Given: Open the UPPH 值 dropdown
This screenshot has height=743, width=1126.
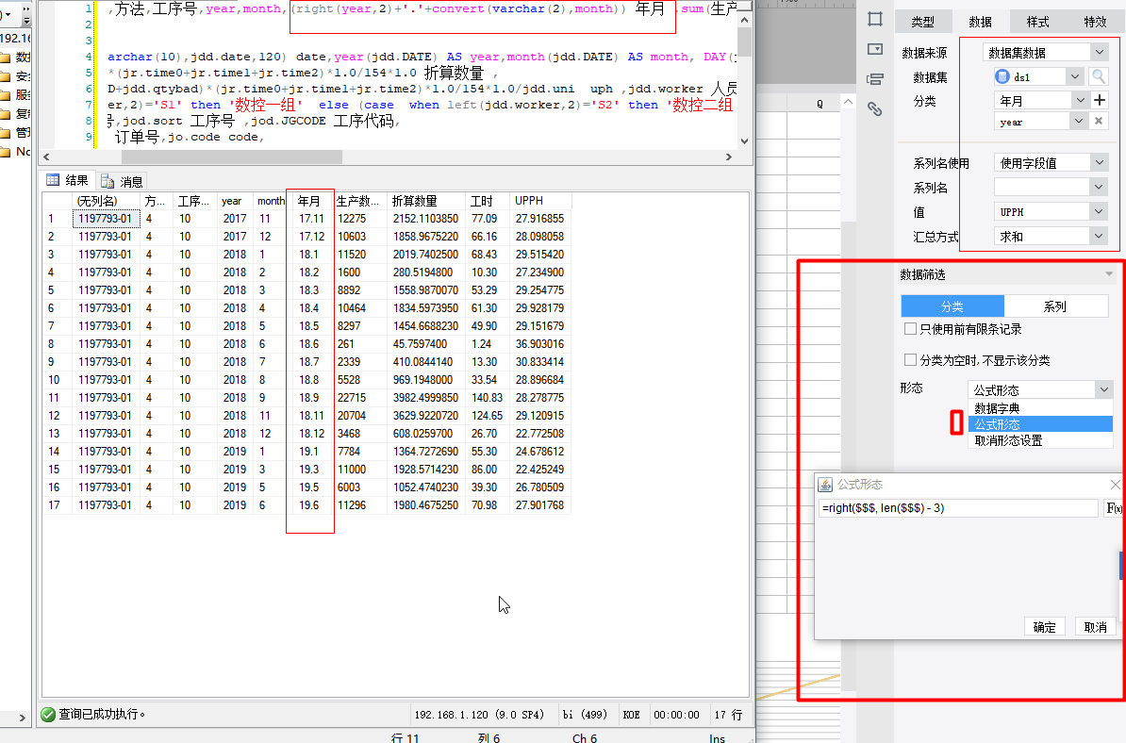Looking at the screenshot, I should [1100, 212].
